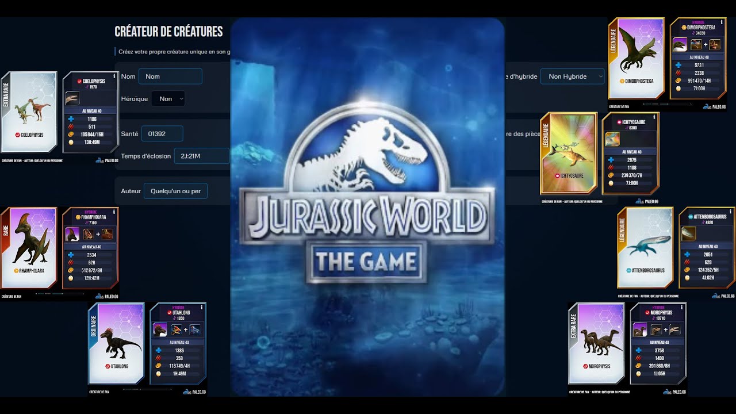Image resolution: width=736 pixels, height=414 pixels.
Task: Click the Nom text input field
Action: point(170,76)
